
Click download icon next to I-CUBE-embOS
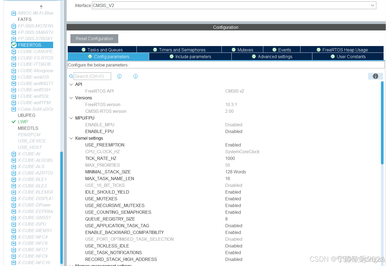(x=14, y=77)
